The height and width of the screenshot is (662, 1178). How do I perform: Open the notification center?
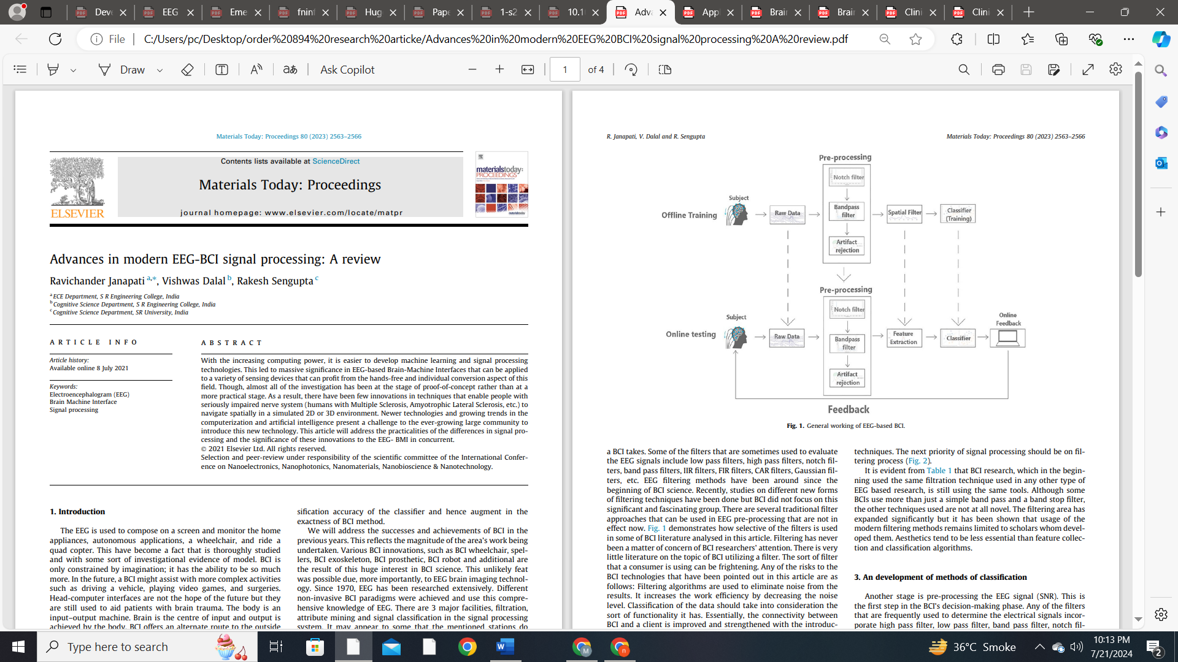point(1154,647)
